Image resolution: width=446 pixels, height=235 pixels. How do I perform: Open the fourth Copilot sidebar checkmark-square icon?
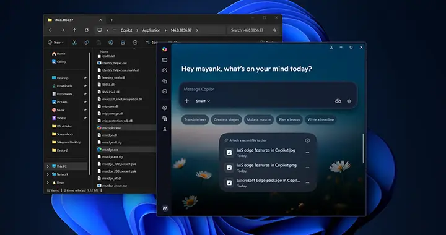click(x=164, y=92)
